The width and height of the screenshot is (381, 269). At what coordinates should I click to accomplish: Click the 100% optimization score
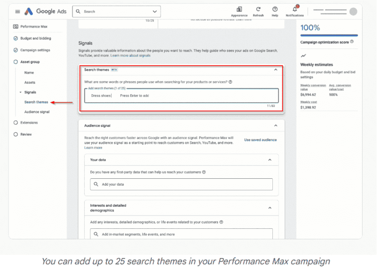coord(310,28)
